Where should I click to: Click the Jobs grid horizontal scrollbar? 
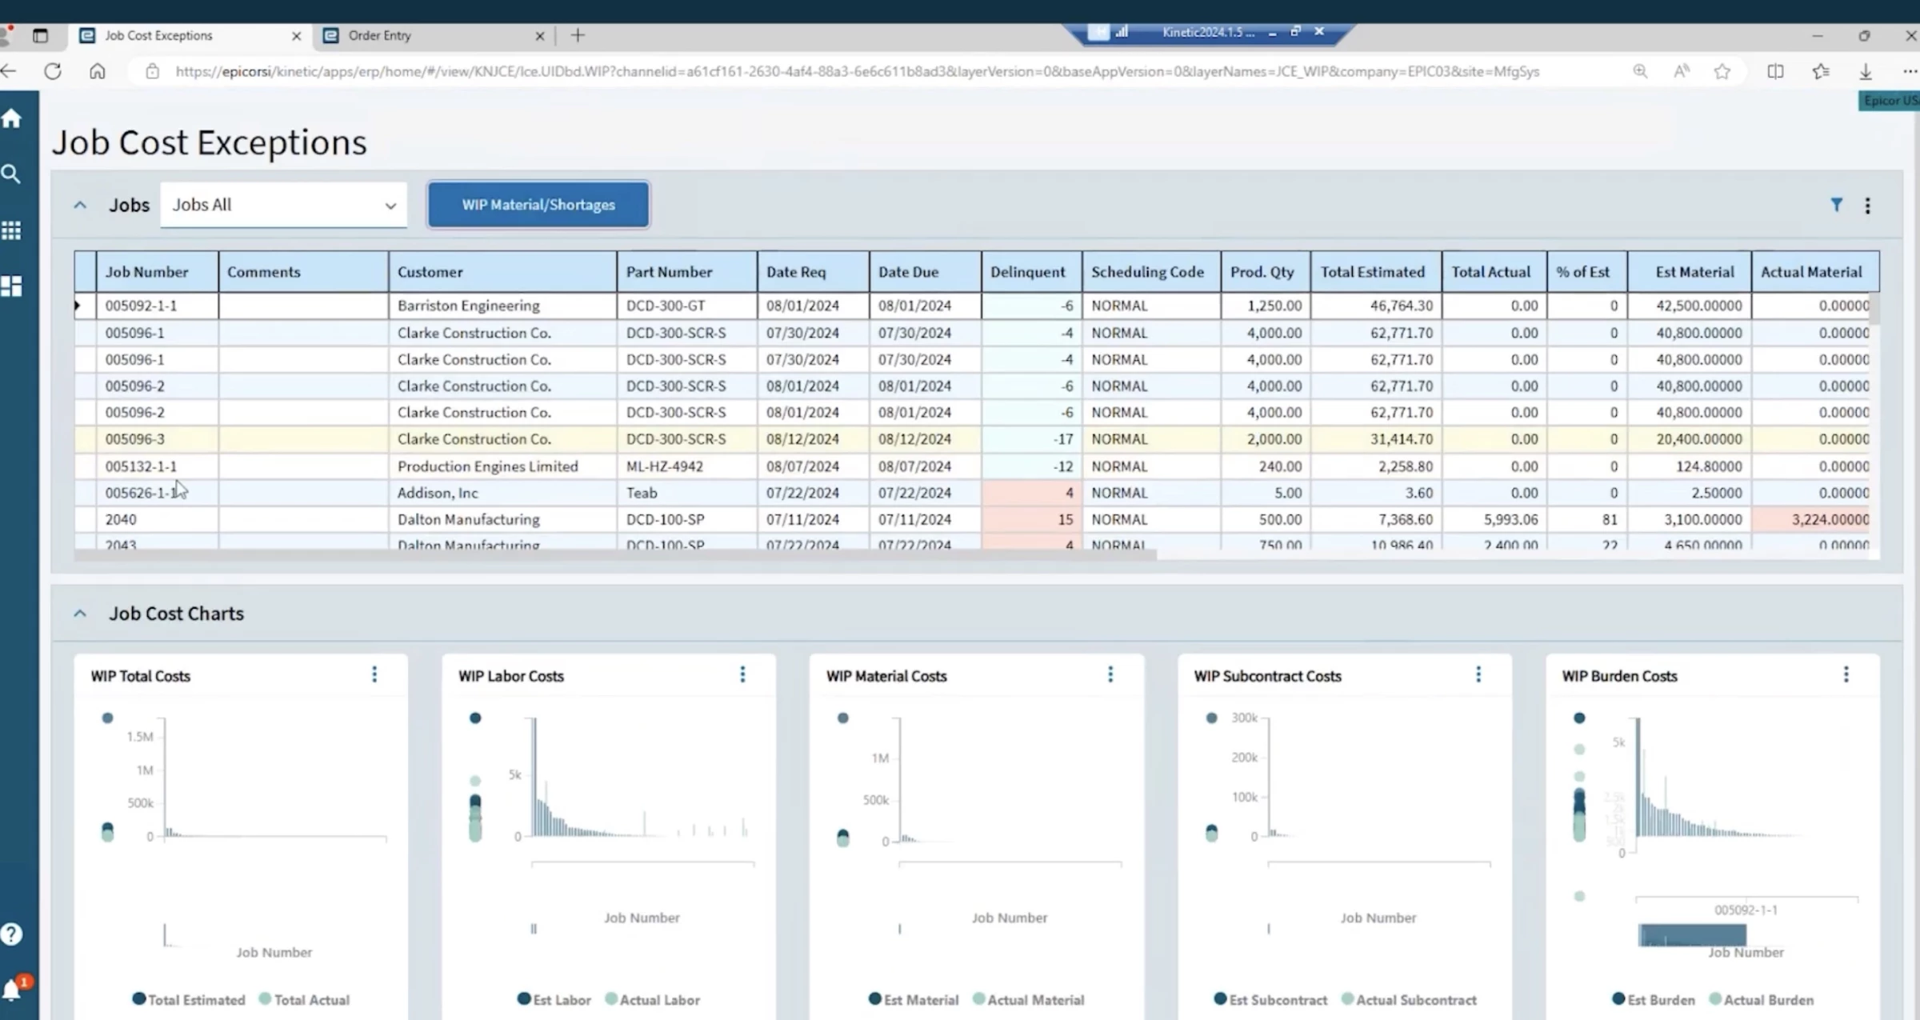pos(615,554)
